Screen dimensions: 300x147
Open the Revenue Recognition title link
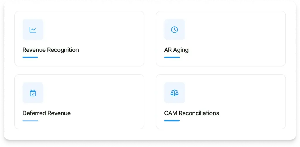(x=51, y=50)
